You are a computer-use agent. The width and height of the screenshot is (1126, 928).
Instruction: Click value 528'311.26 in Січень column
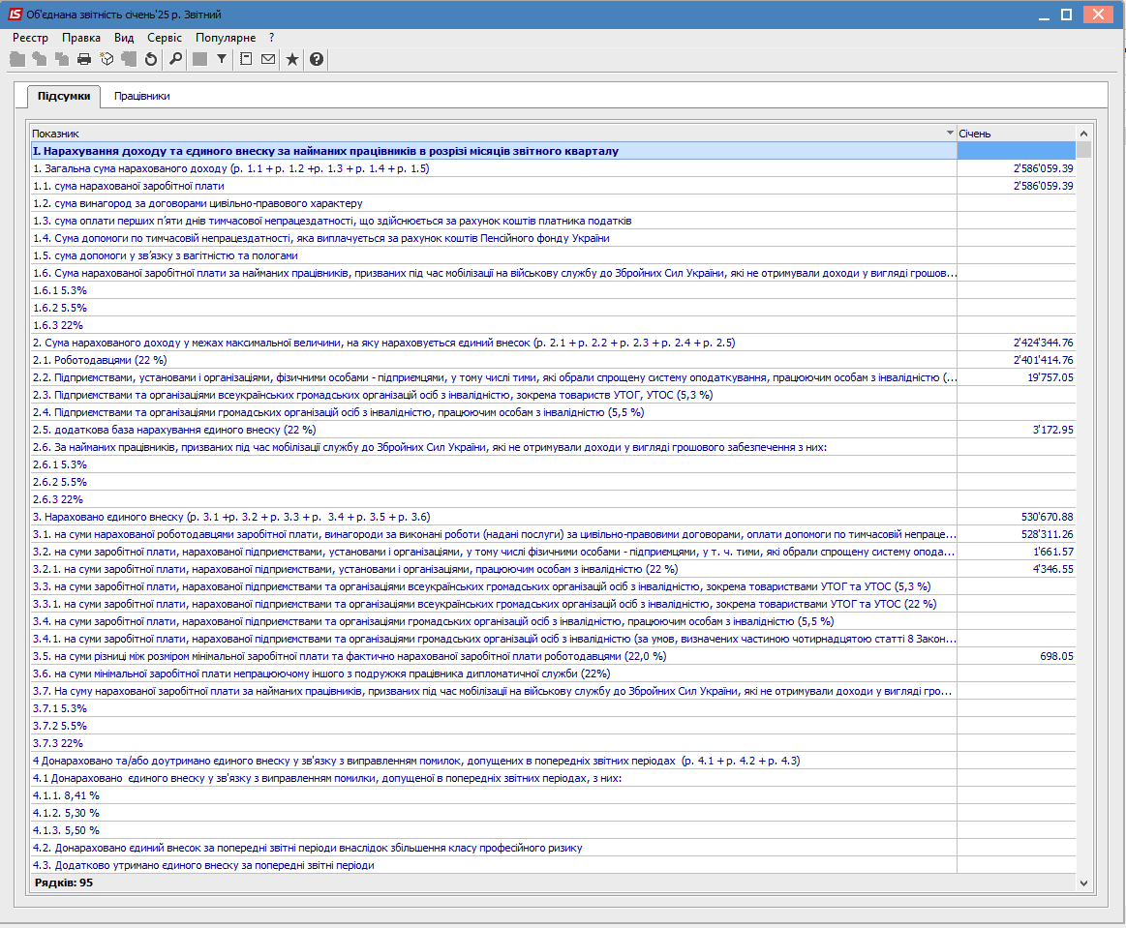click(1048, 534)
